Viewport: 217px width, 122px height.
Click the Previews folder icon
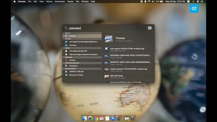click(x=66, y=45)
